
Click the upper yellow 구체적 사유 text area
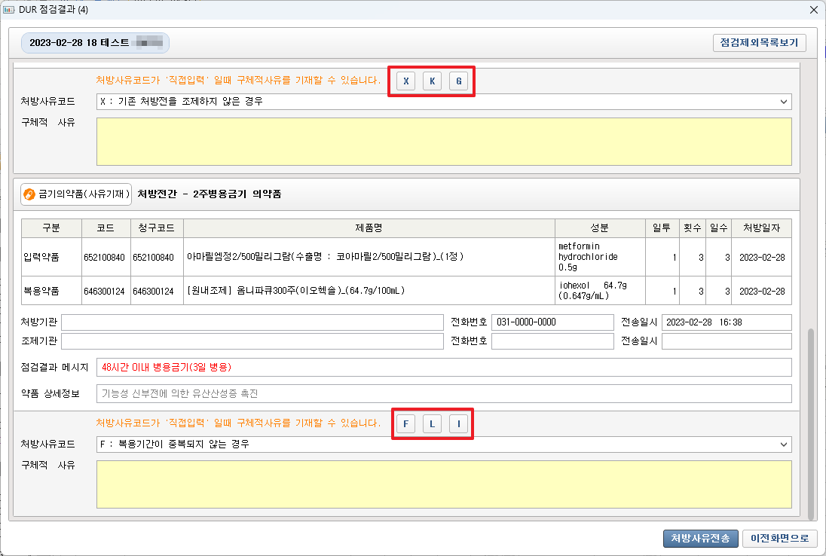(444, 141)
